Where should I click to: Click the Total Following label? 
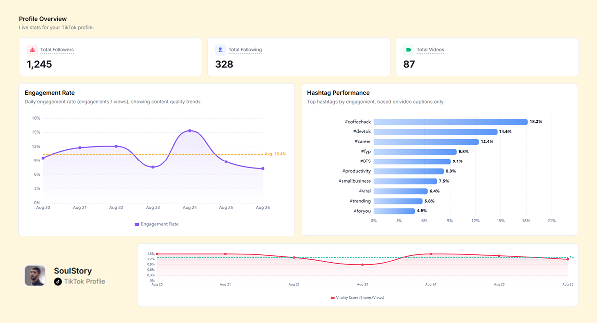(x=245, y=50)
